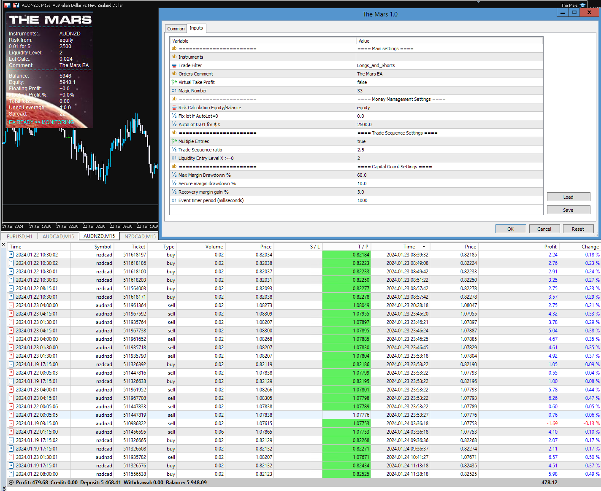The width and height of the screenshot is (601, 491).
Task: Click the chart window icon in title bar
Action: point(7,5)
